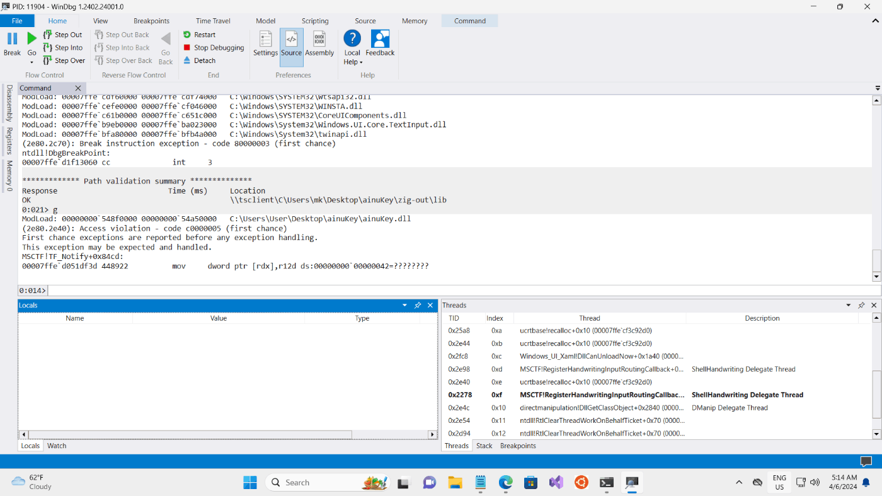
Task: Open Microsoft Edge from taskbar
Action: coord(506,482)
